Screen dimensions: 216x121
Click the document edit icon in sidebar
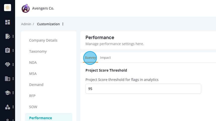[8, 36]
